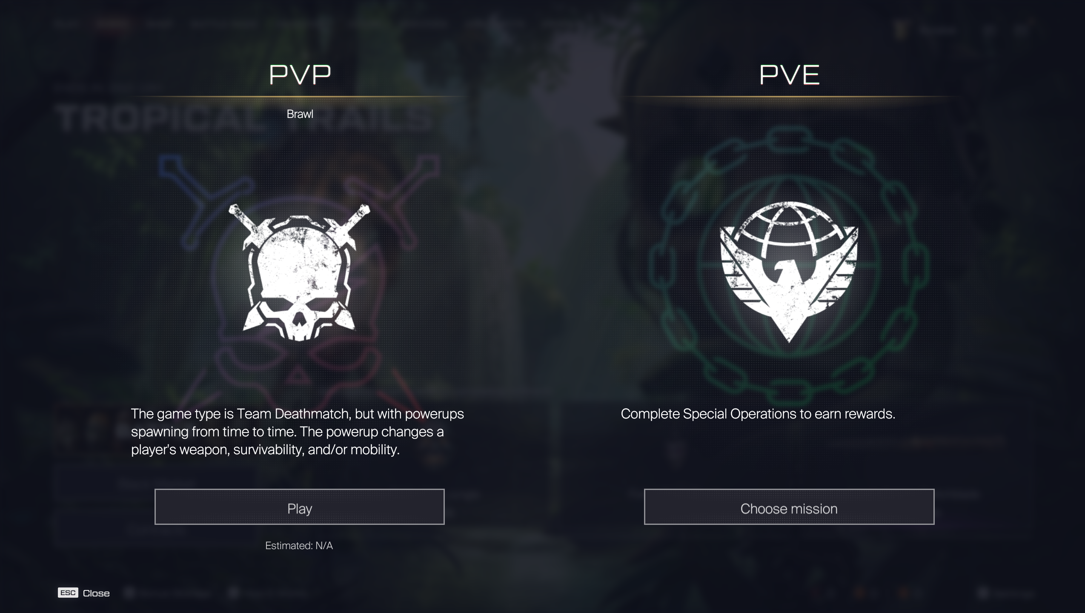Click the wireframe globe atop the eagle emblem
This screenshot has width=1085, height=613.
[789, 228]
